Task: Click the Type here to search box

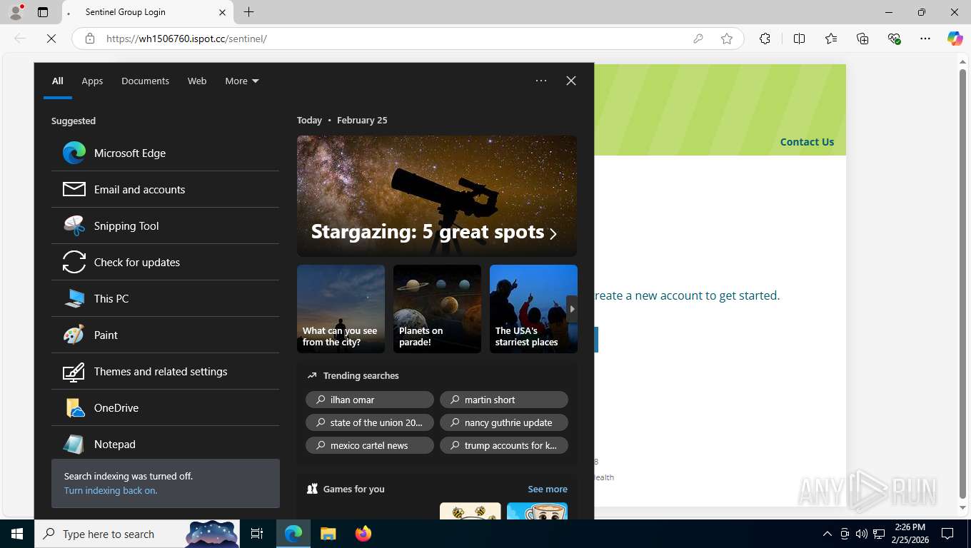Action: [x=137, y=534]
